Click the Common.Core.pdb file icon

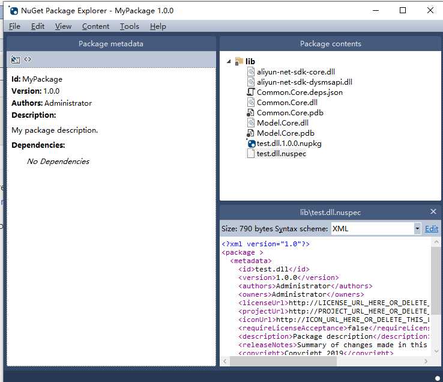click(x=250, y=112)
